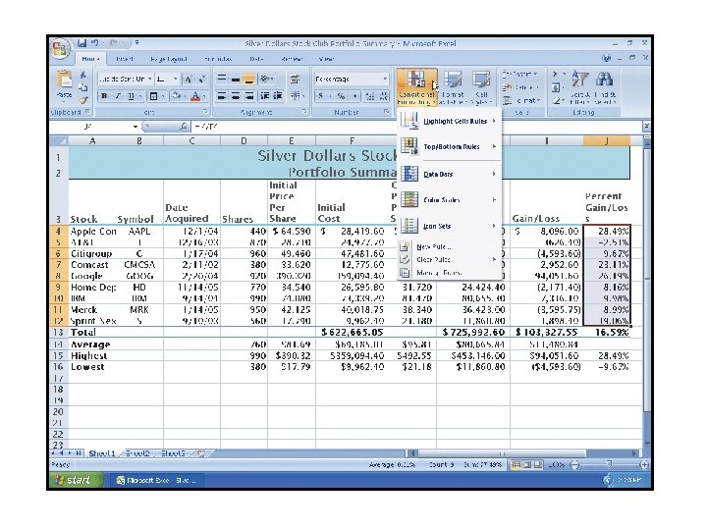
Task: Open Top/Bottom Rules submenu
Action: (450, 146)
